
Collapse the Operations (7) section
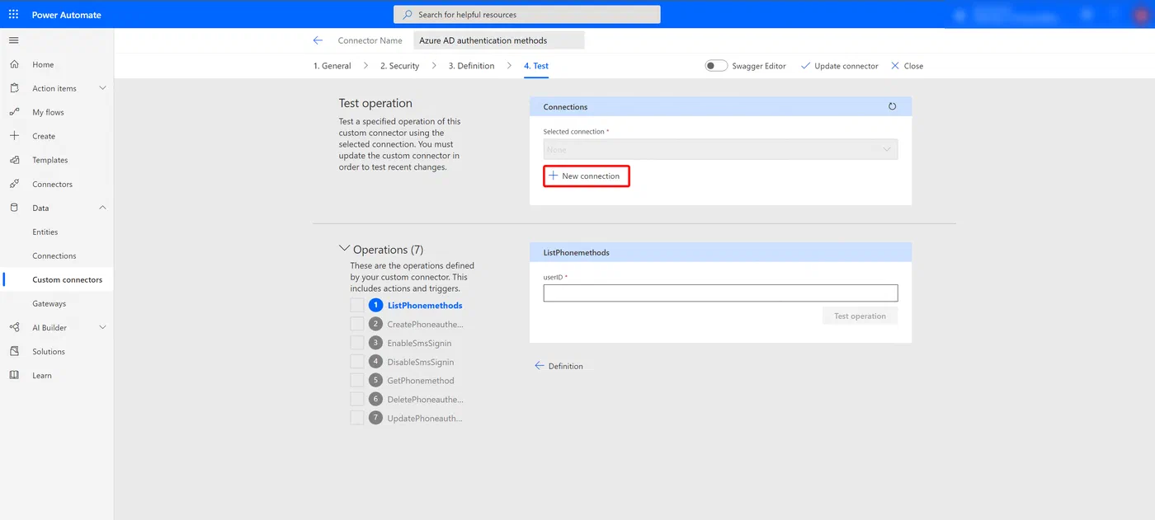point(344,248)
